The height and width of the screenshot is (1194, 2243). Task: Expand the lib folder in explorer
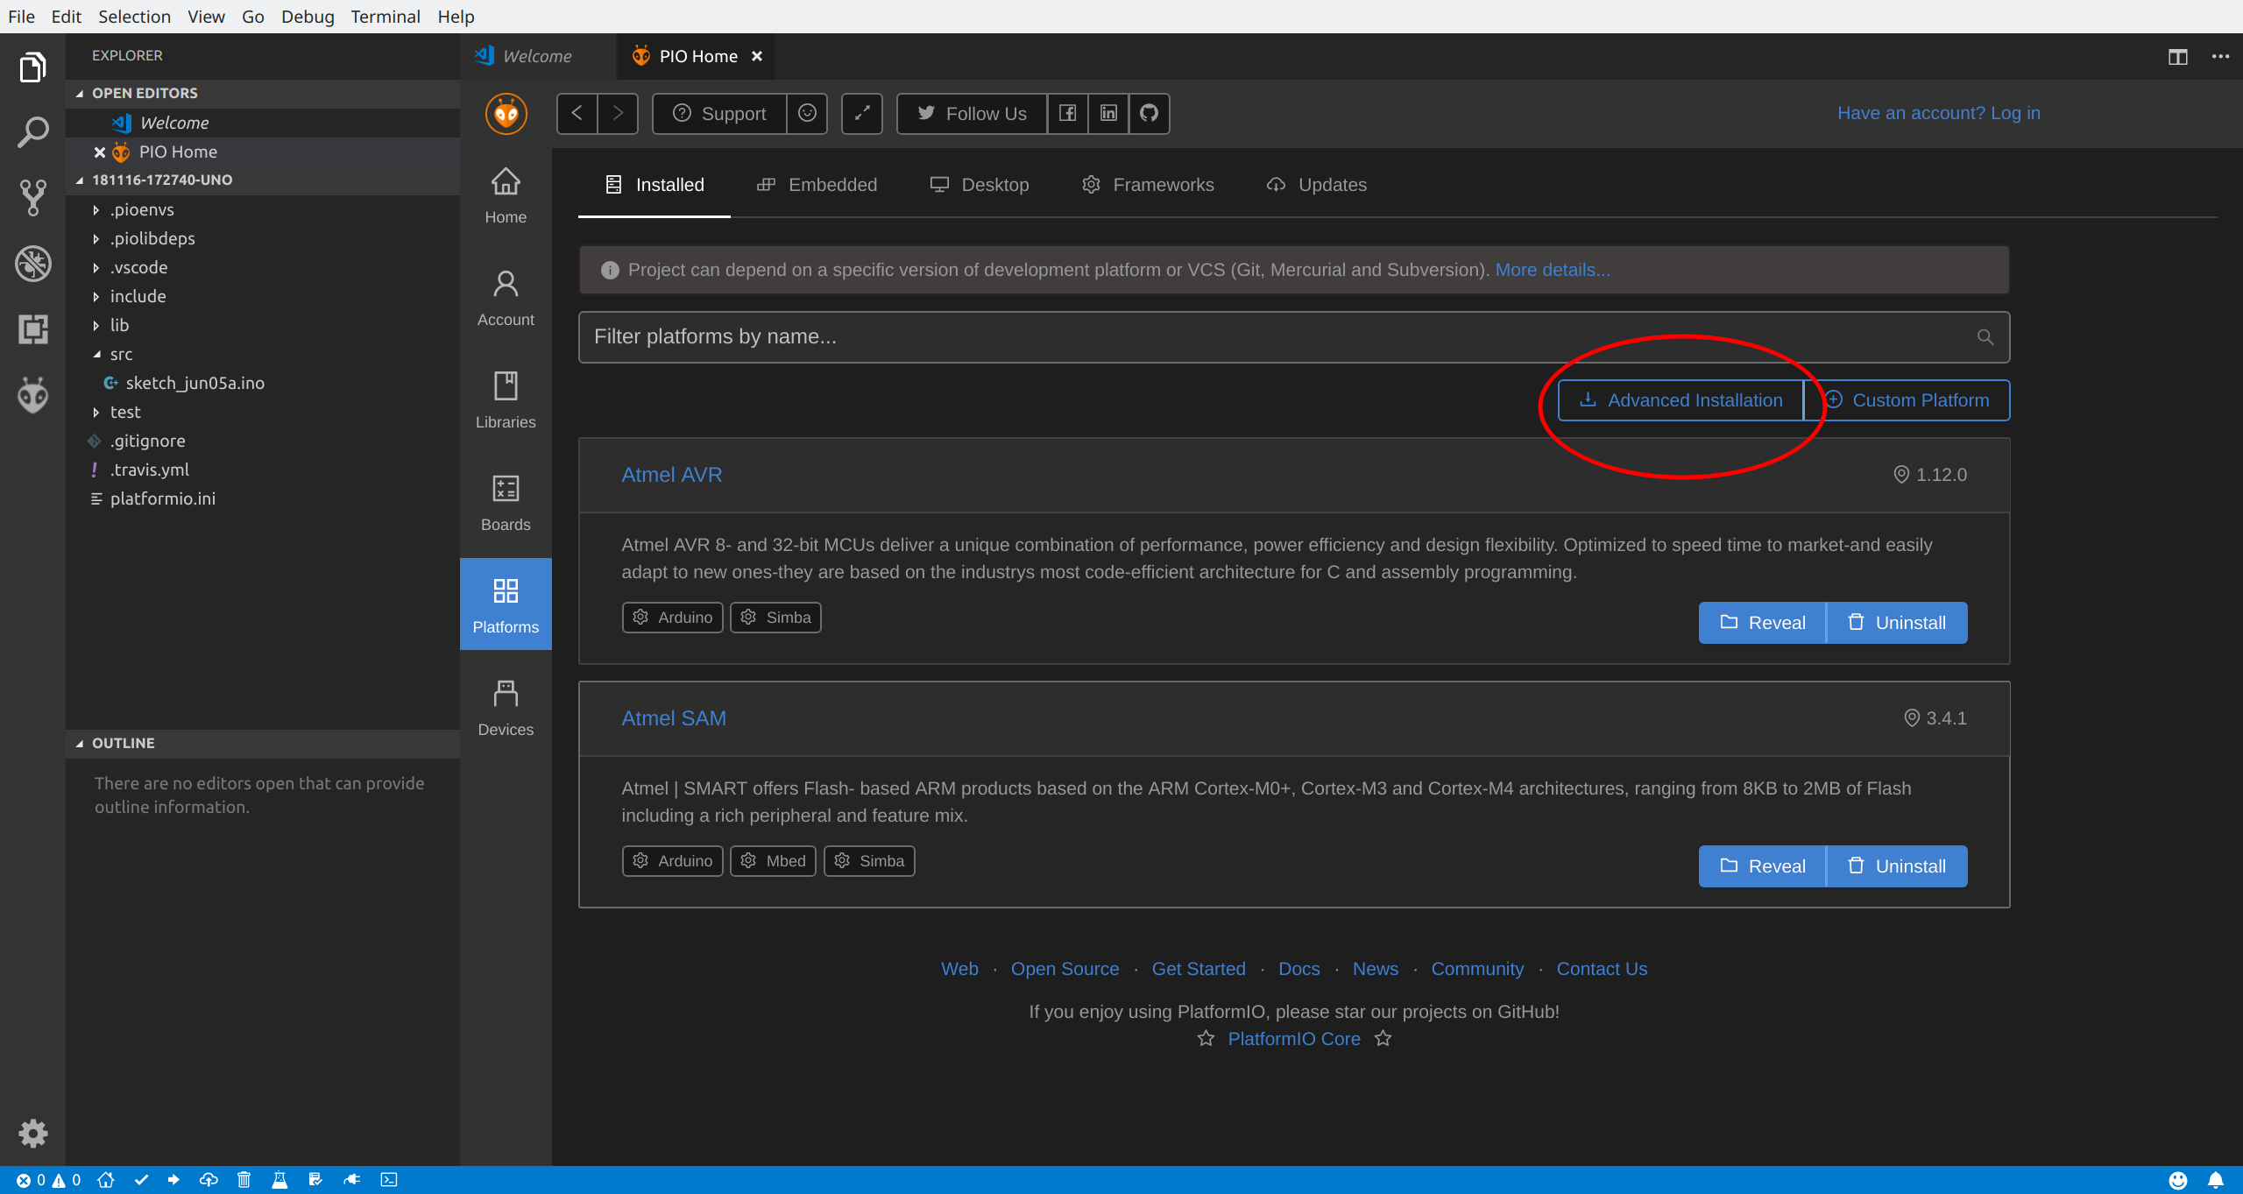click(122, 325)
